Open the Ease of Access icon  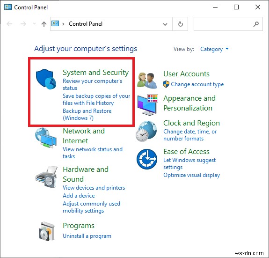(x=147, y=159)
